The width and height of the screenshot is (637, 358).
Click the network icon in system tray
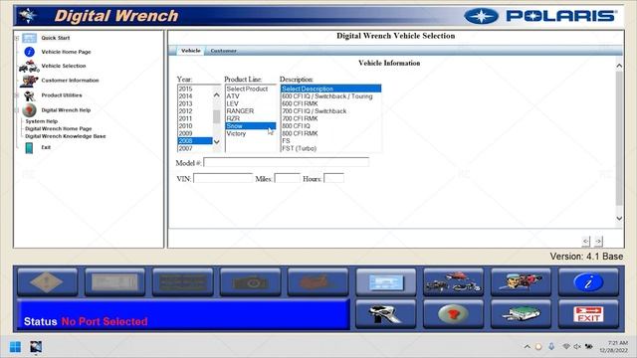566,347
